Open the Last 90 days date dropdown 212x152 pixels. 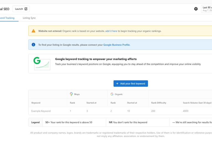click(x=207, y=9)
